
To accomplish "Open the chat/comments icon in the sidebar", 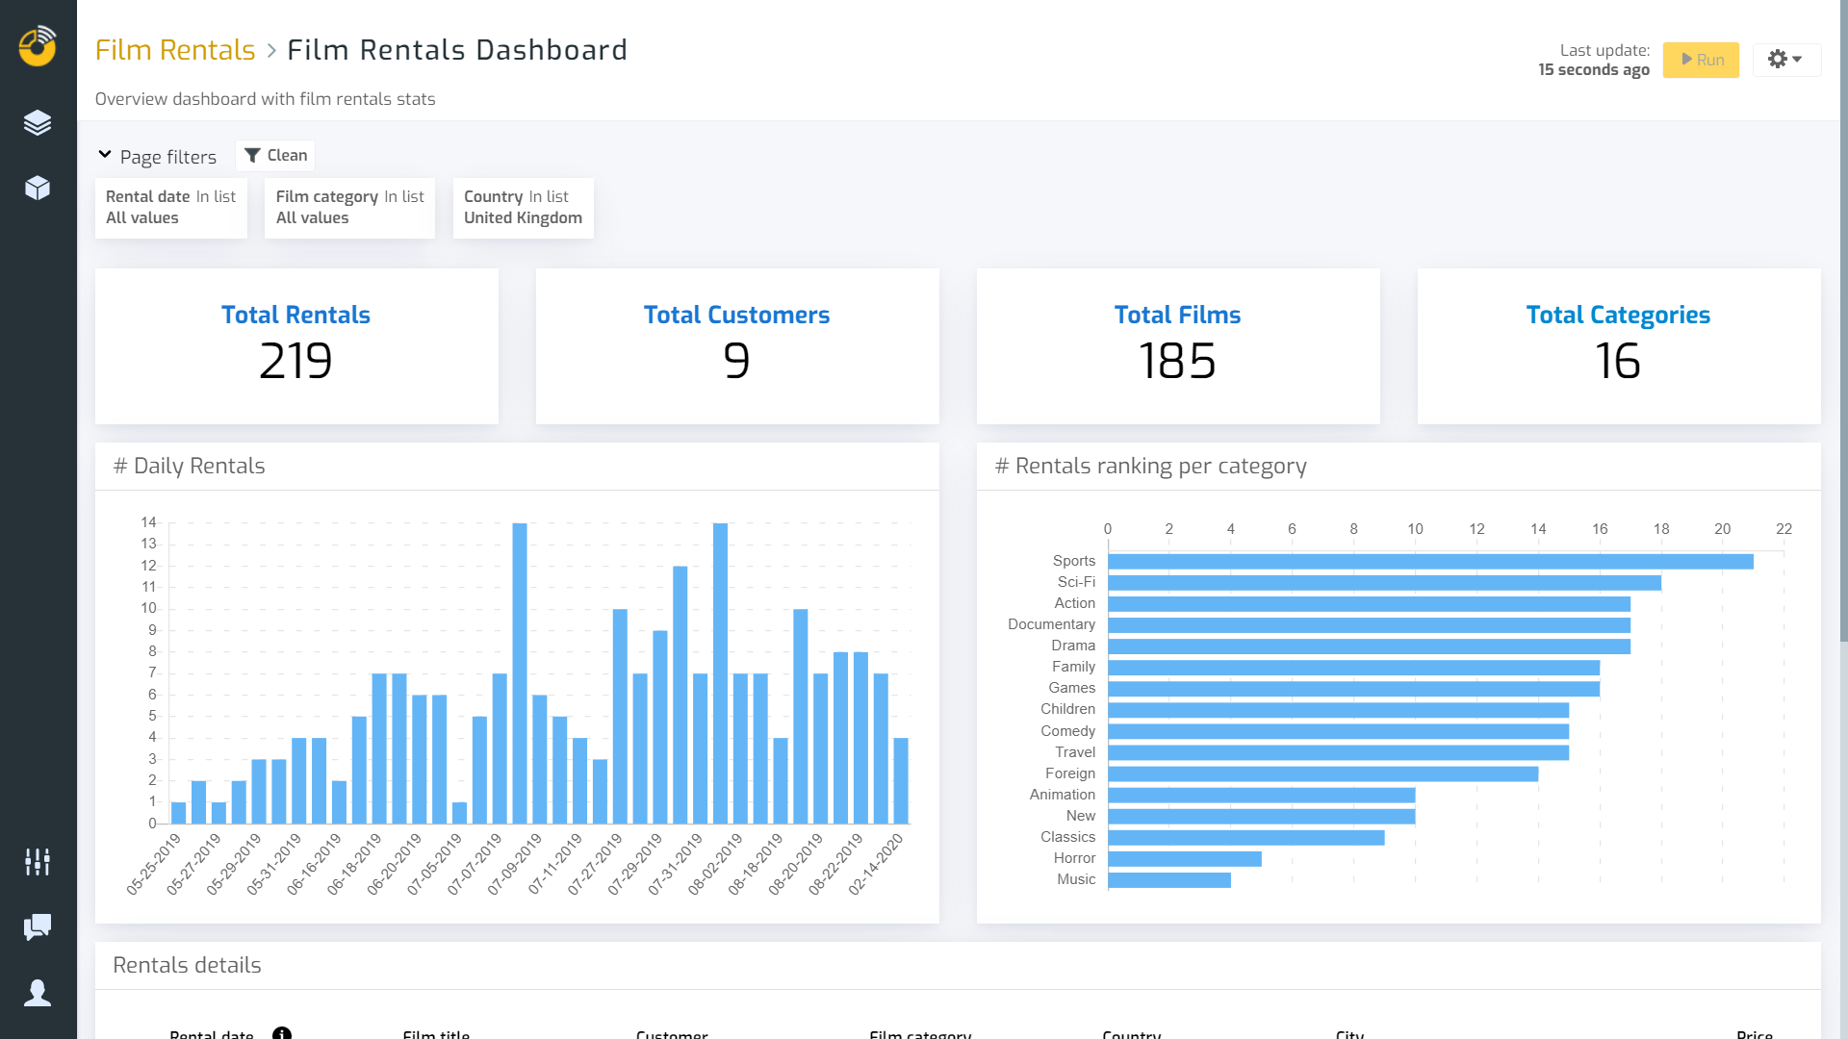I will point(37,927).
